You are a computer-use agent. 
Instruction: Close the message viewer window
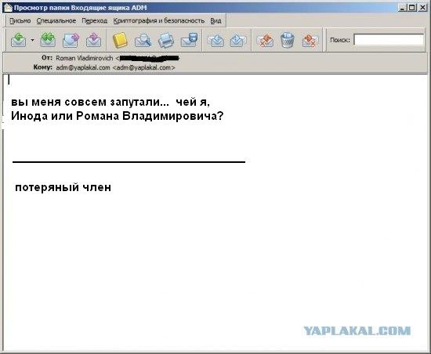pyautogui.click(x=422, y=8)
